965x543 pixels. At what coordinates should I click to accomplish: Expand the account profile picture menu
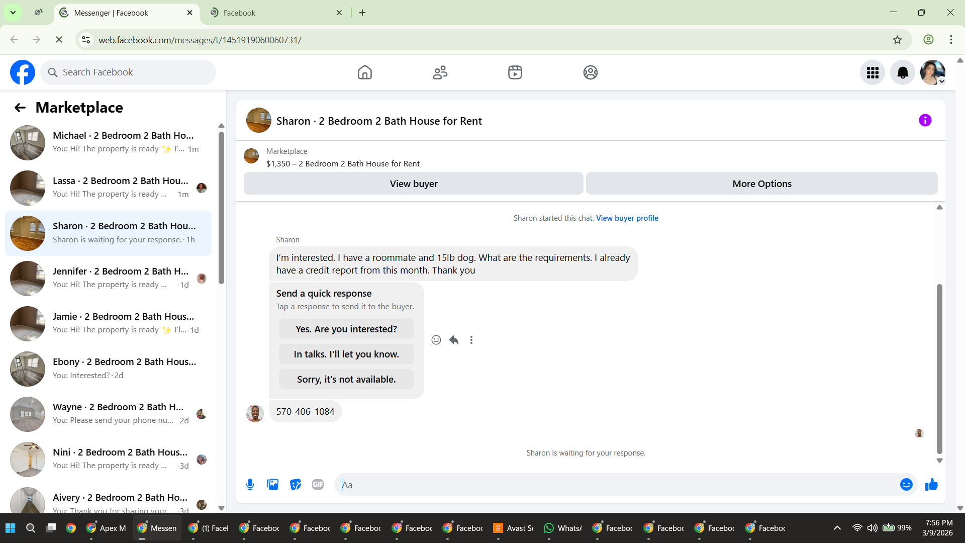click(x=933, y=73)
